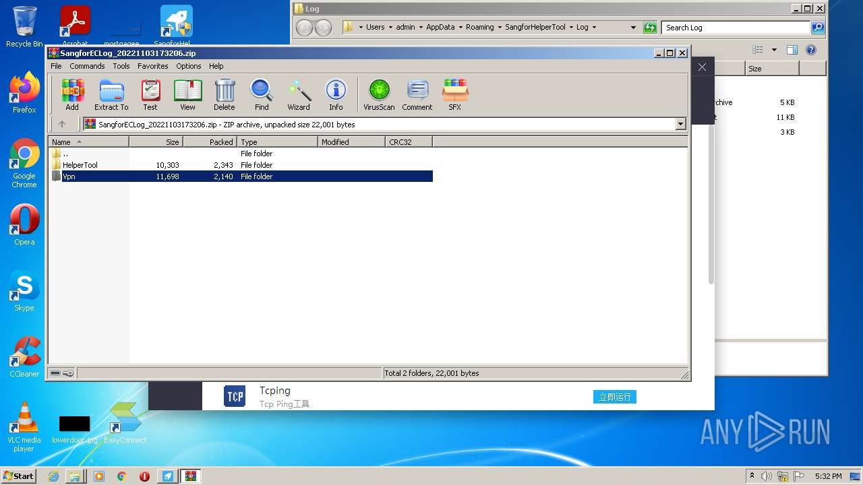Sort list by Type column
Screen dimensions: 863x485
coord(277,142)
